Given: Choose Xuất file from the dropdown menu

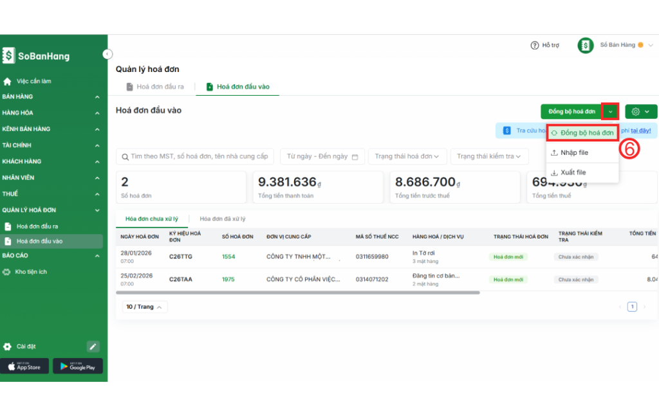Looking at the screenshot, I should tap(572, 173).
